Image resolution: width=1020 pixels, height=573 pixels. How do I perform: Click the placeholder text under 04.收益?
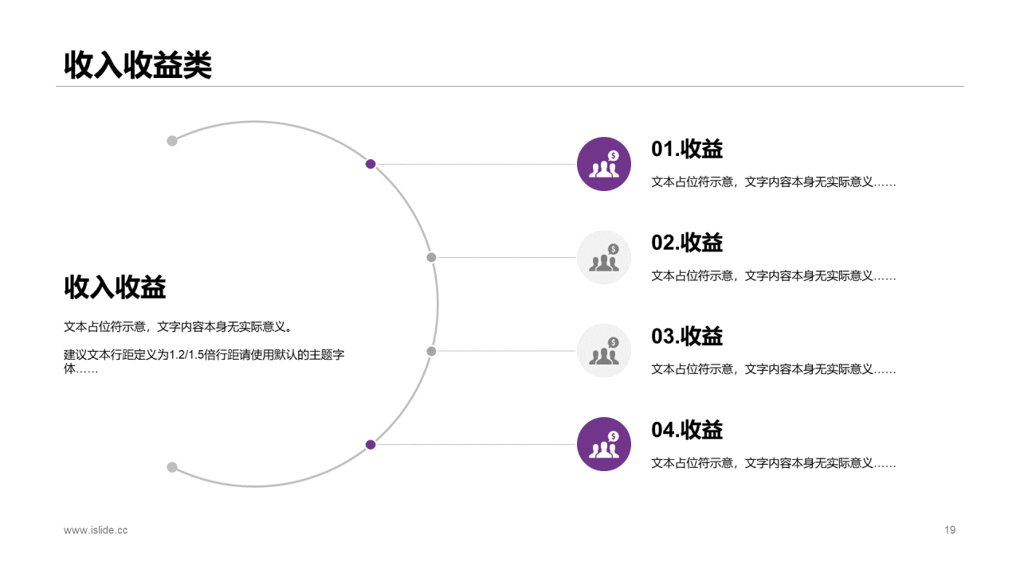click(774, 463)
